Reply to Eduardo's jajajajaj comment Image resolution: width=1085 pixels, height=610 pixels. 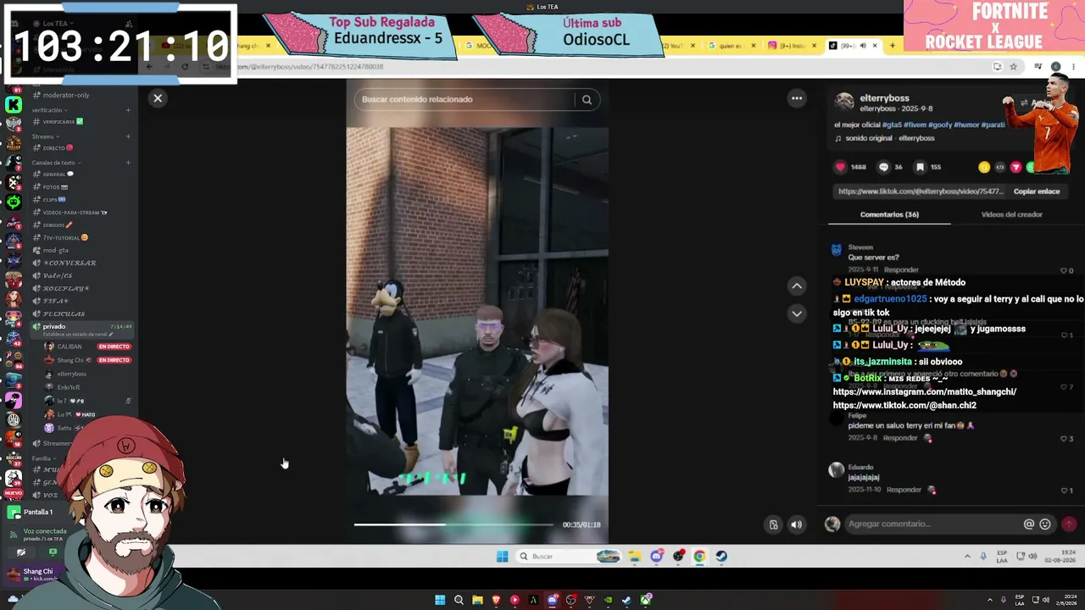point(903,490)
